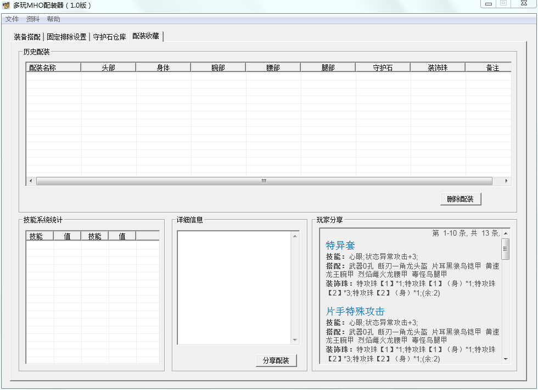Click down arrow in 玩家分享 scrollbar
This screenshot has width=538, height=390.
coord(506,359)
